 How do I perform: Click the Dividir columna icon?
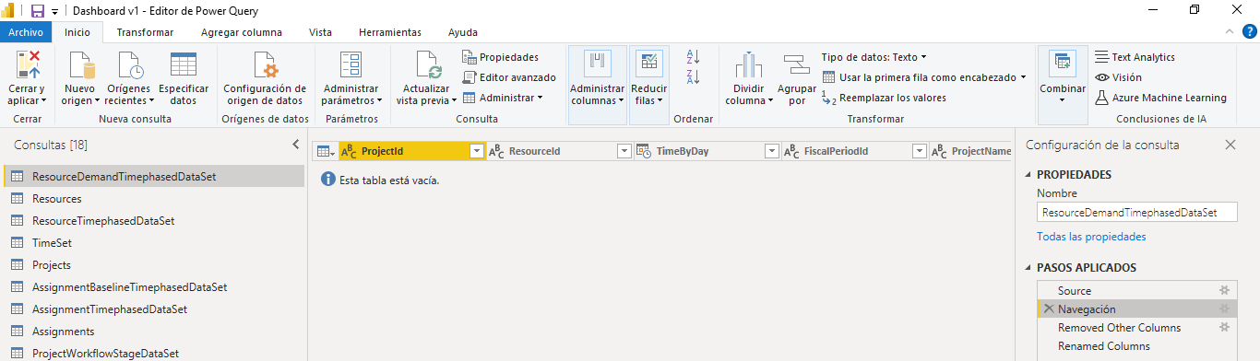pyautogui.click(x=749, y=64)
